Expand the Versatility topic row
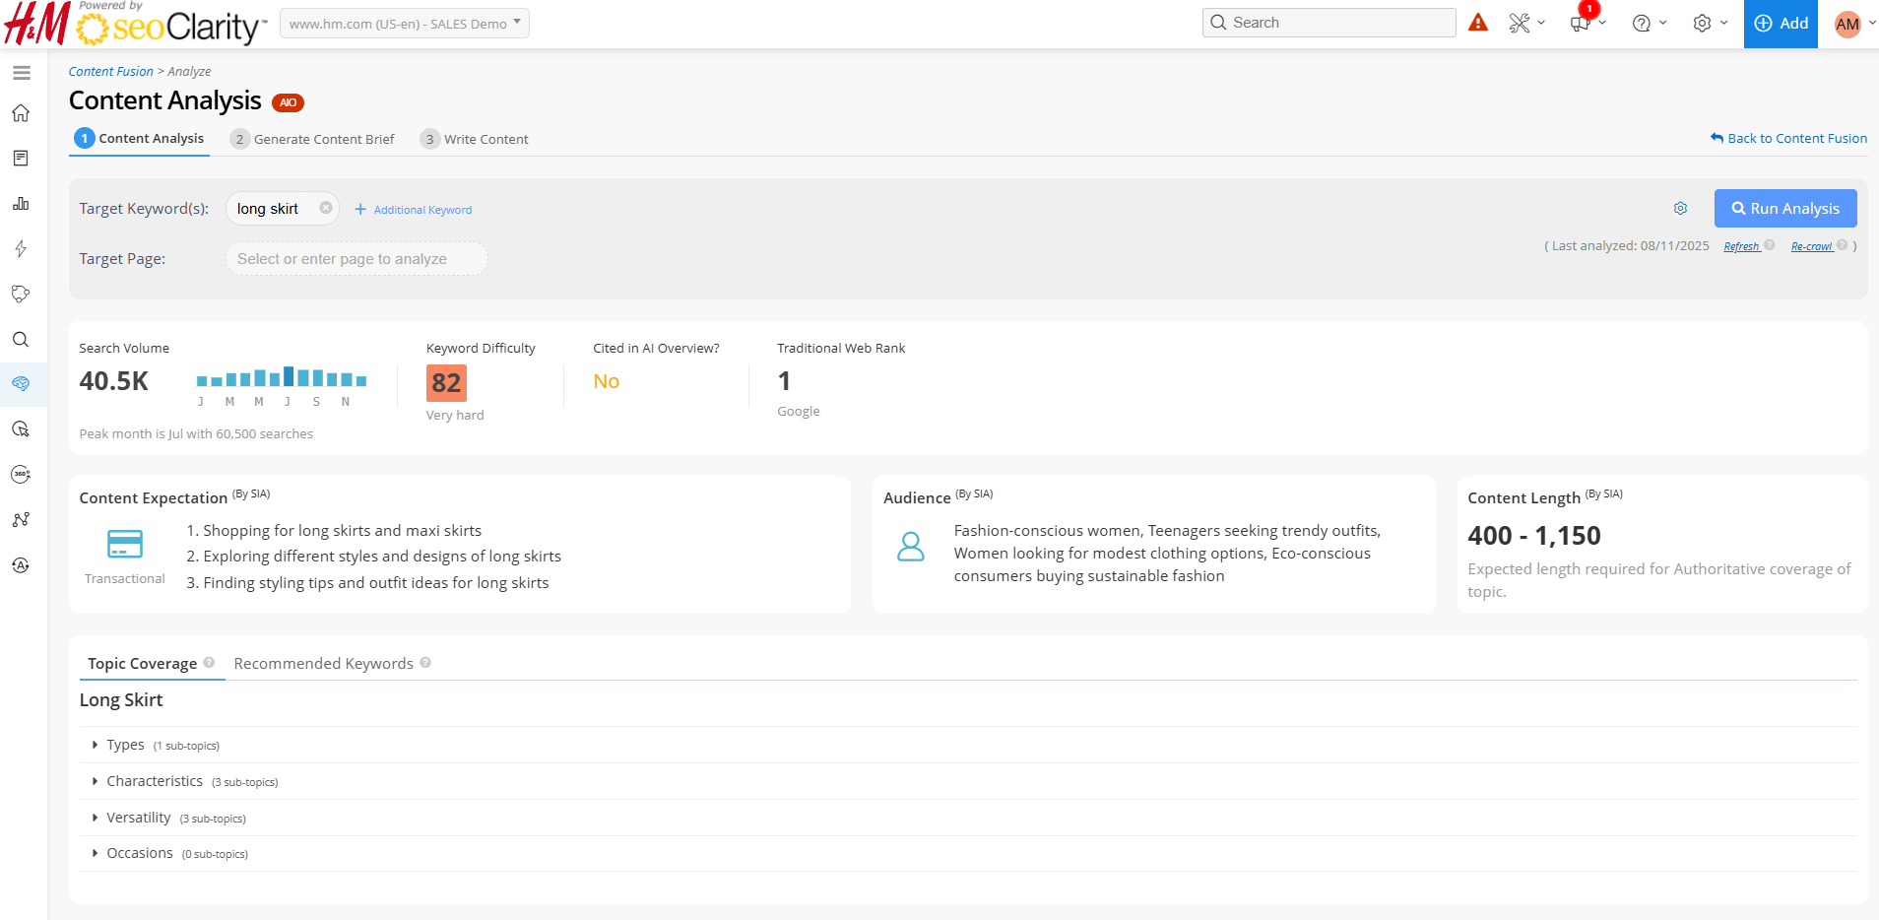The height and width of the screenshot is (920, 1879). pos(139,819)
